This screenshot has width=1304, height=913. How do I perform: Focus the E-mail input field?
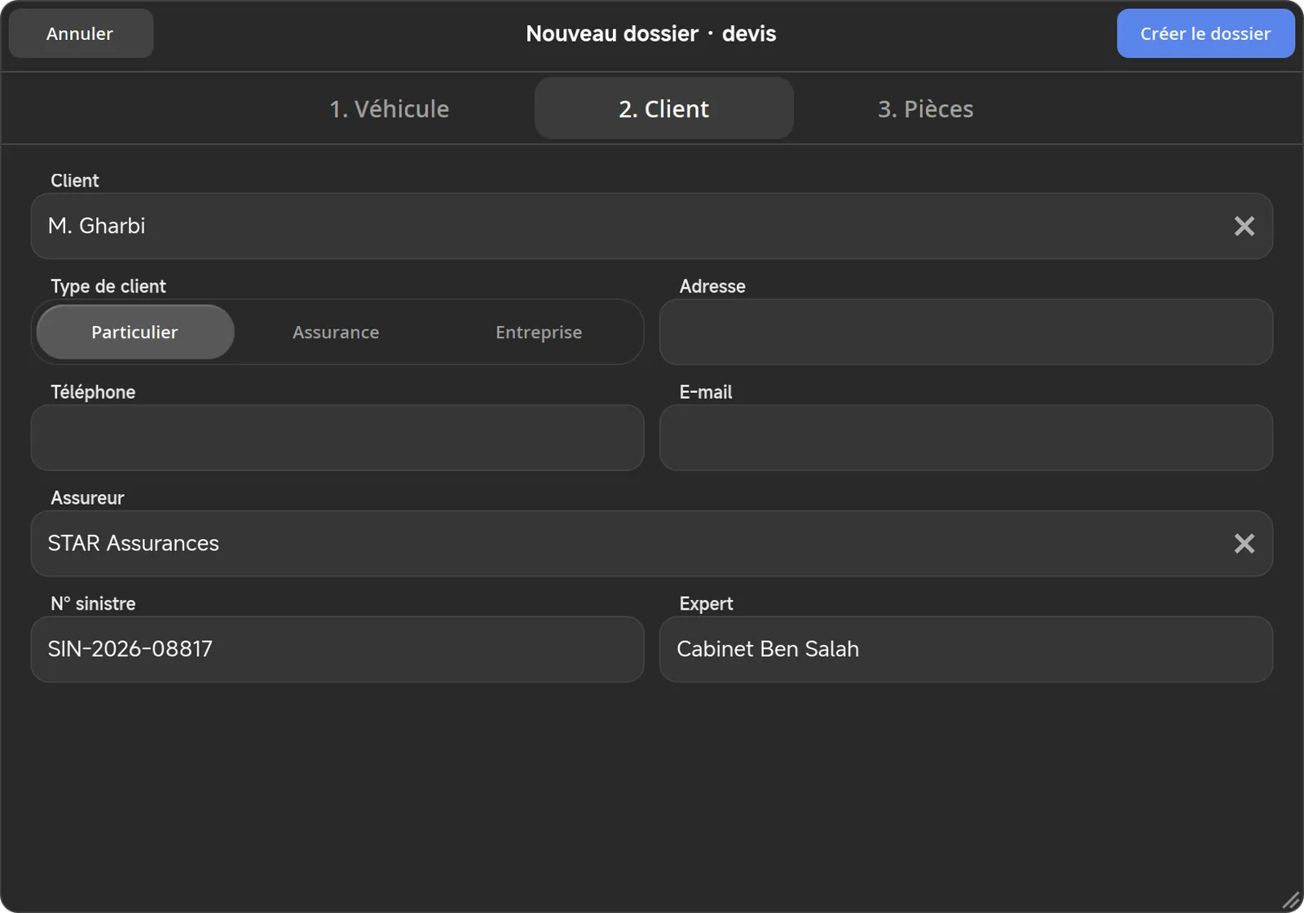(x=966, y=438)
